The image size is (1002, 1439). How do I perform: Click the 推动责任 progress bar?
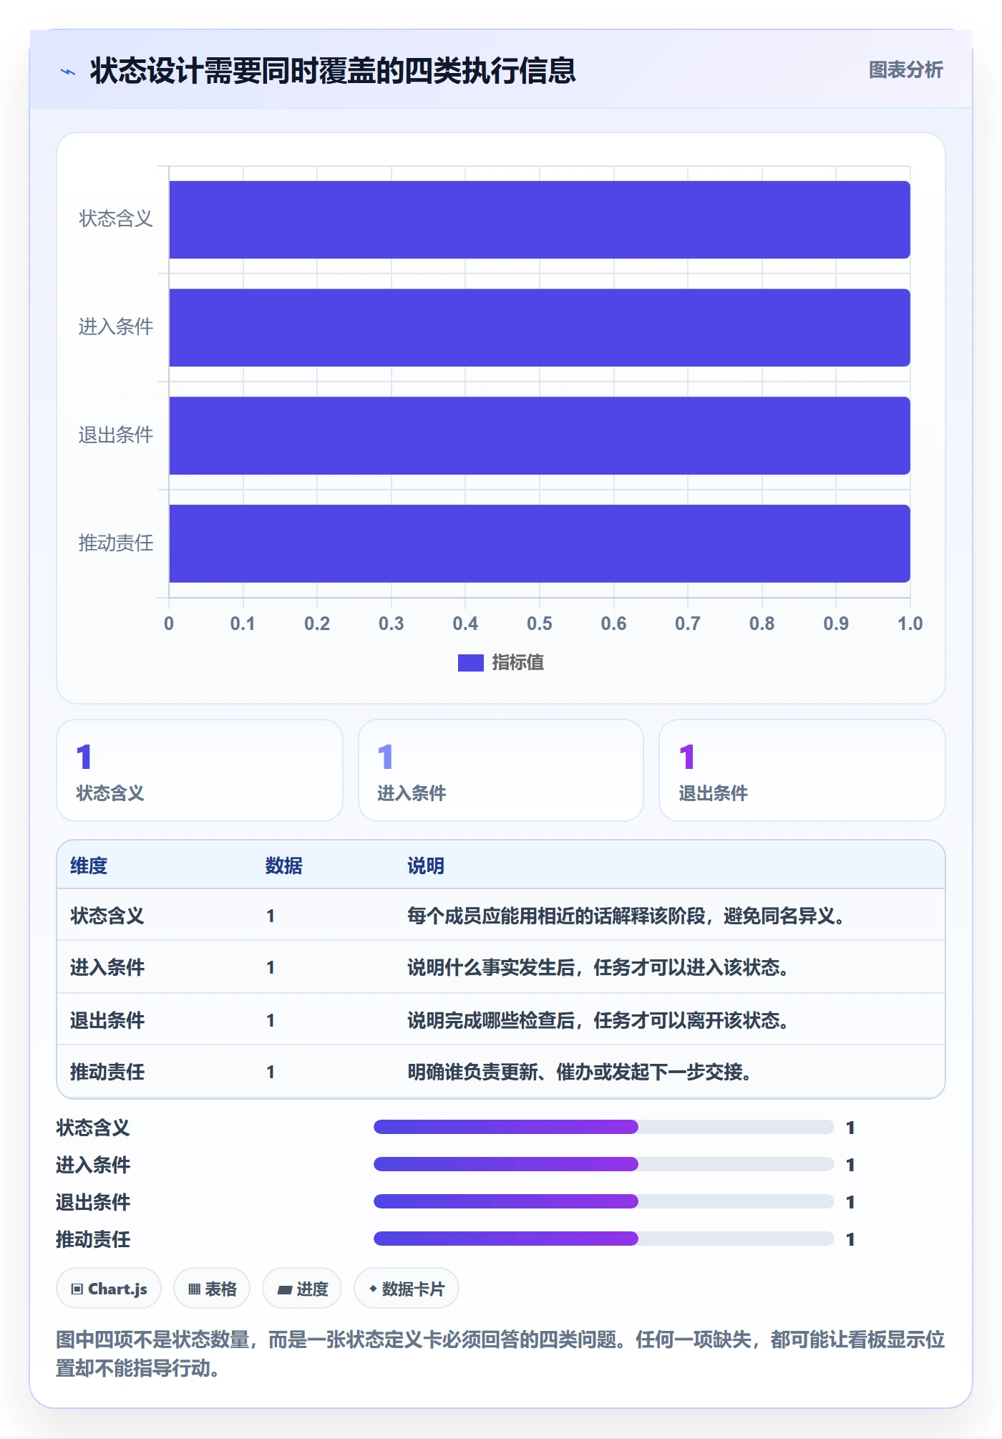pyautogui.click(x=604, y=1239)
